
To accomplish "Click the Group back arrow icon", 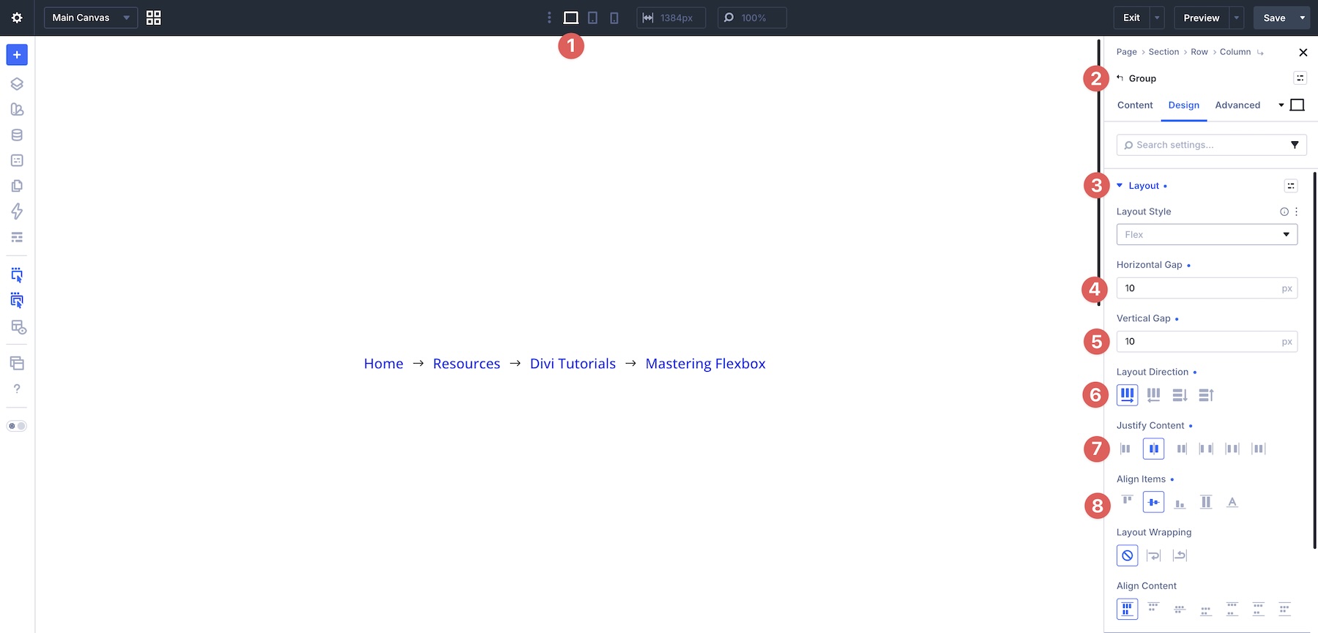I will (1120, 78).
